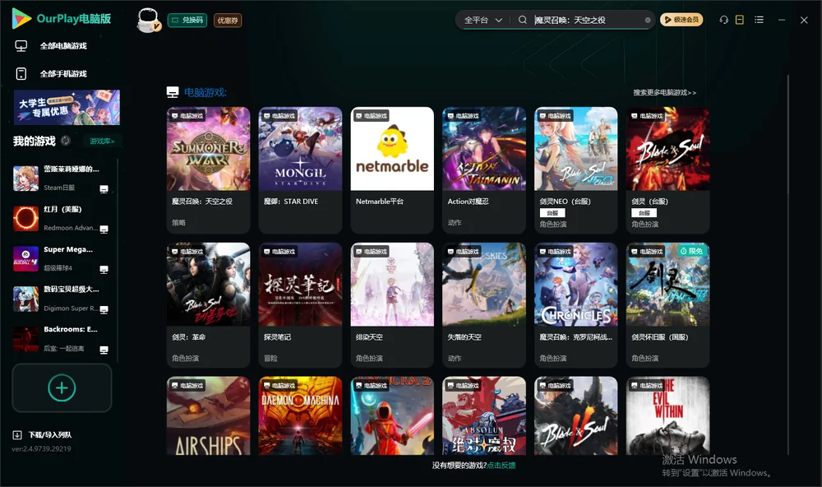Viewport: 822px width, 487px height.
Task: Open the Daemon X Machina game card
Action: click(x=300, y=415)
